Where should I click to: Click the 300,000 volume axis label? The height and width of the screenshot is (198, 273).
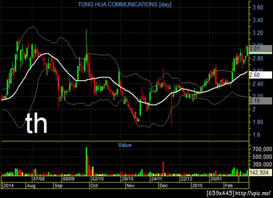(262, 164)
